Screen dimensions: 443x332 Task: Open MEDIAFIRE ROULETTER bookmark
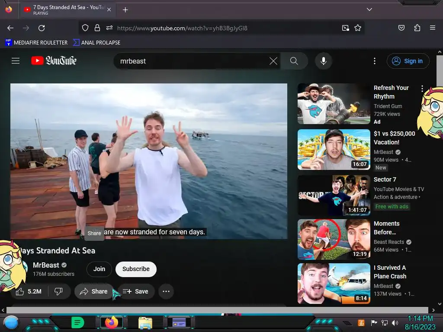pos(36,43)
